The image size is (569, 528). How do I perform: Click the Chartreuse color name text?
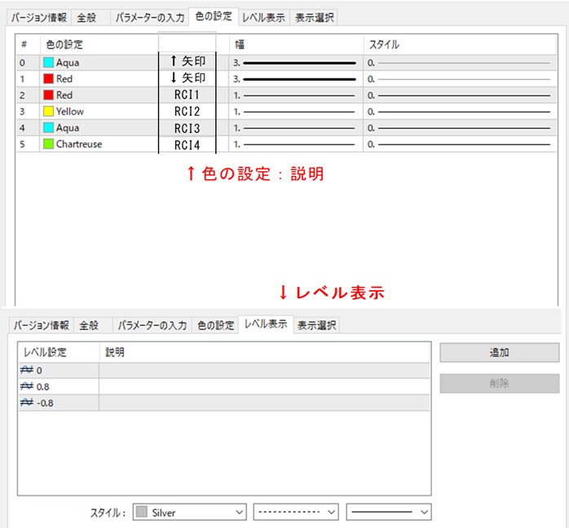coord(79,144)
